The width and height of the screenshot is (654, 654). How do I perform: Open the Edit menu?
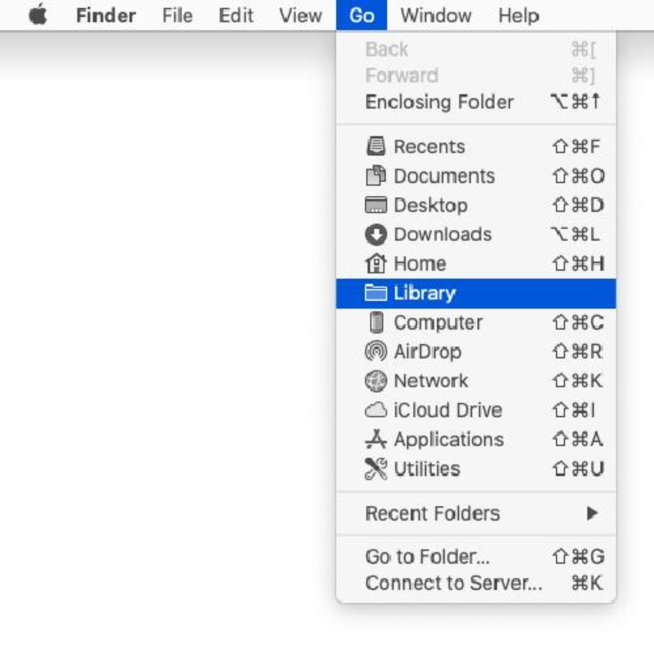point(236,16)
